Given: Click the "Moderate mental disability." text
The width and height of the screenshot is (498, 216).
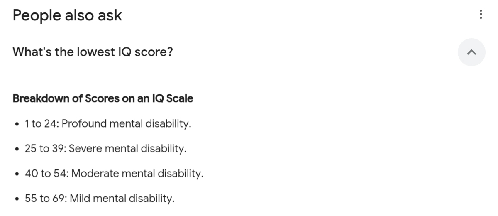Looking at the screenshot, I should (137, 174).
